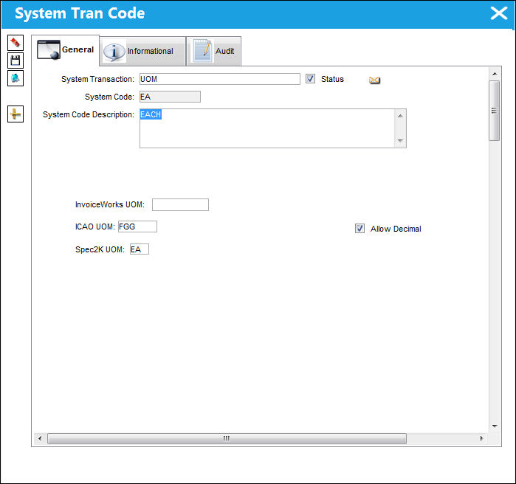Click the InvoiceWorks UOM label
Image resolution: width=516 pixels, height=484 pixels.
pos(110,204)
